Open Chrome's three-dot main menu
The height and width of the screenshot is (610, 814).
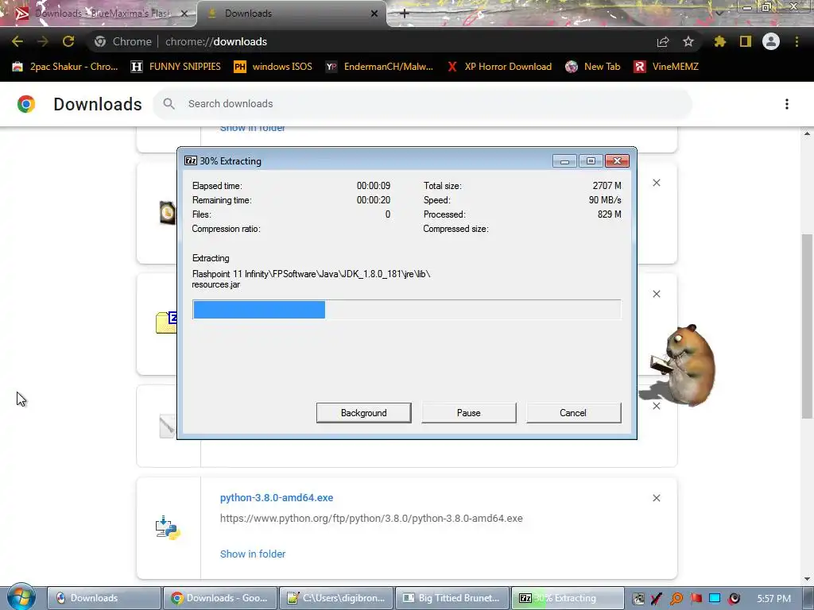[797, 41]
